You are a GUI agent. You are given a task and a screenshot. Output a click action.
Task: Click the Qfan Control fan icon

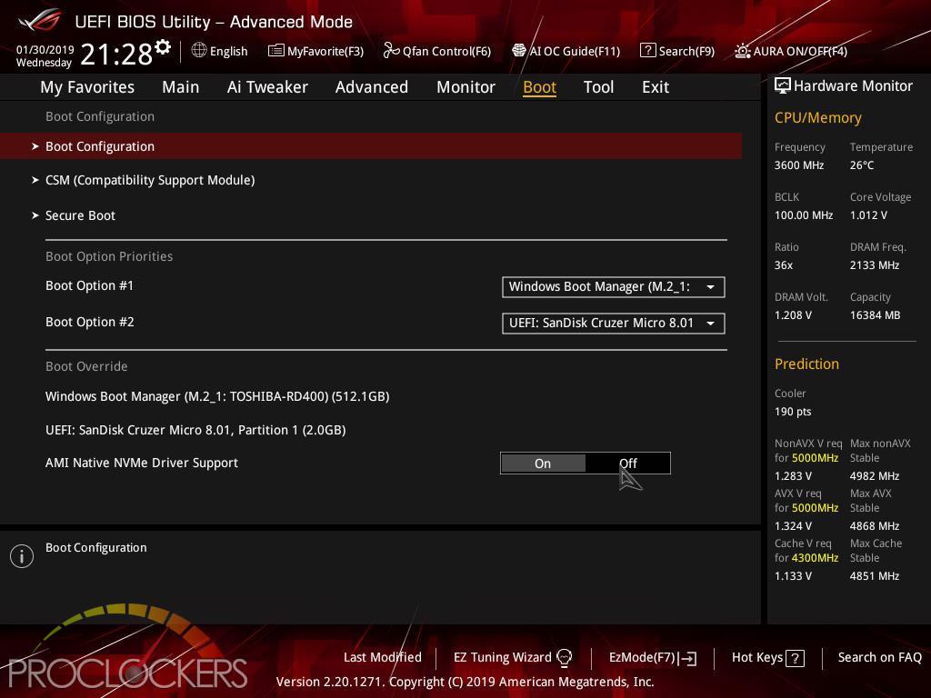(391, 51)
